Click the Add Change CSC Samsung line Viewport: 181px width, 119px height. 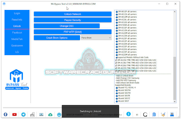pos(127,78)
